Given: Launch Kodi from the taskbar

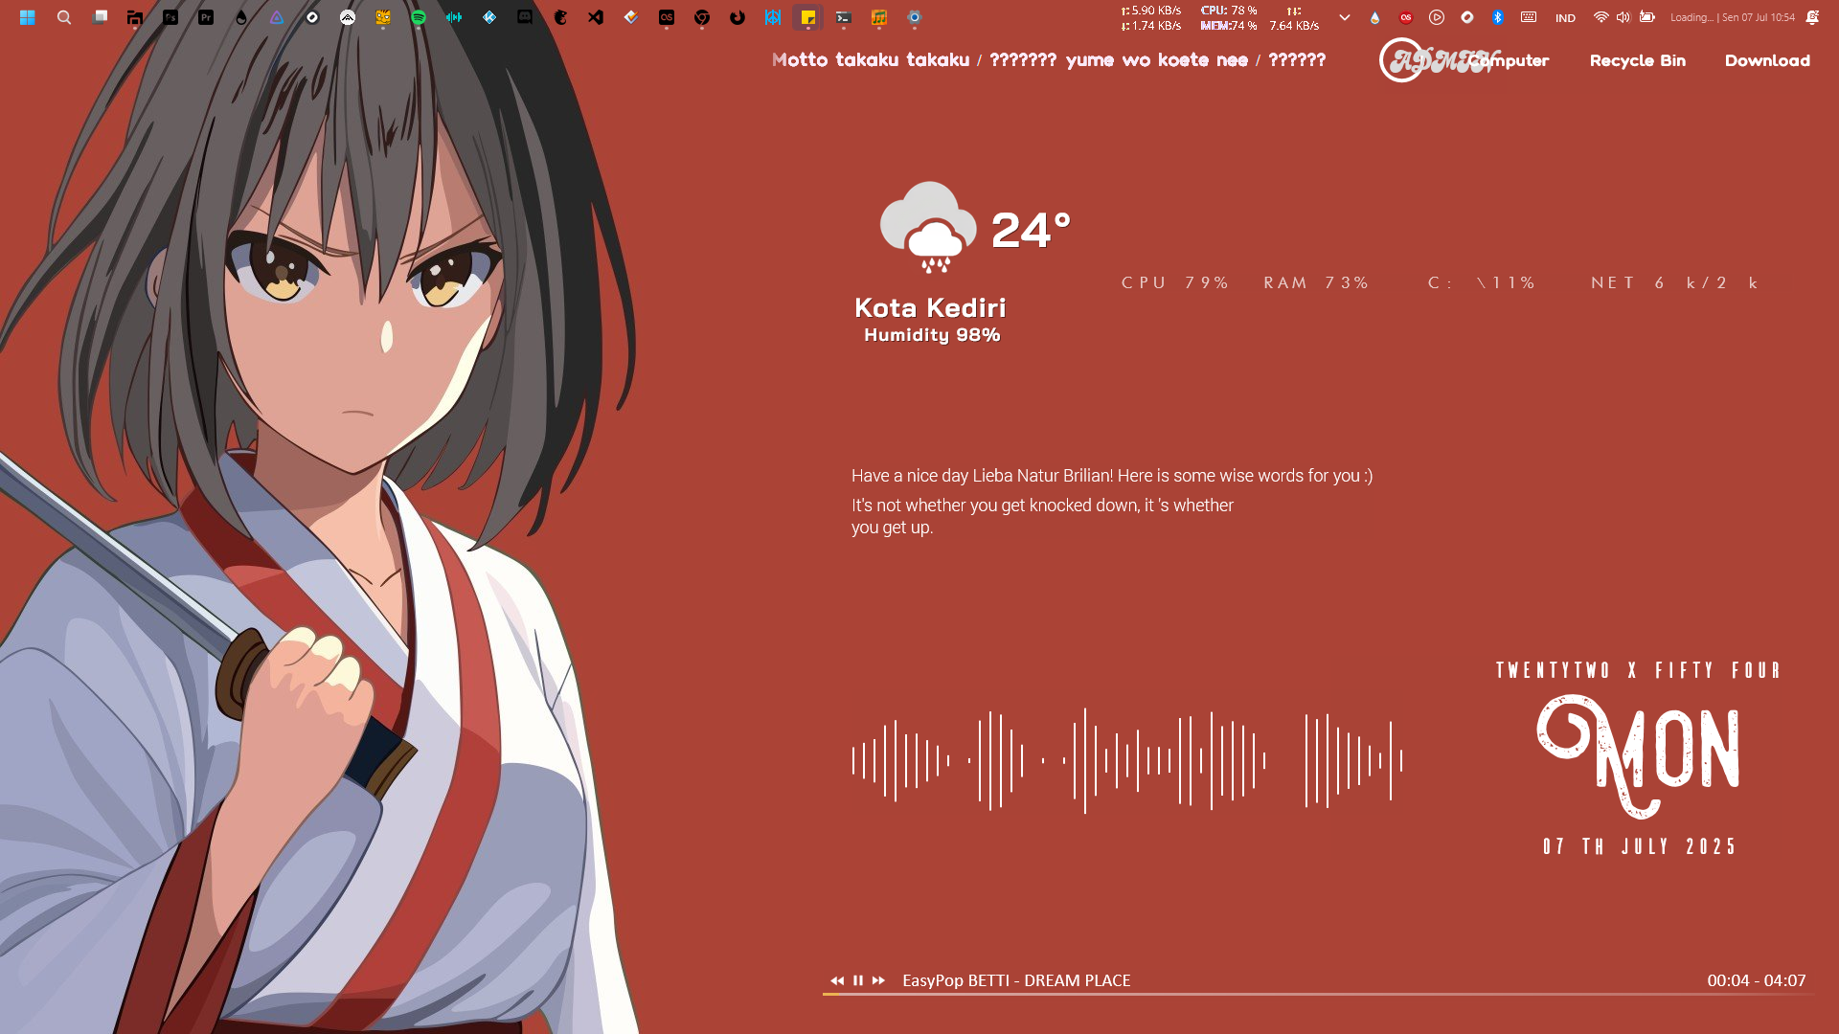Looking at the screenshot, I should pyautogui.click(x=489, y=17).
